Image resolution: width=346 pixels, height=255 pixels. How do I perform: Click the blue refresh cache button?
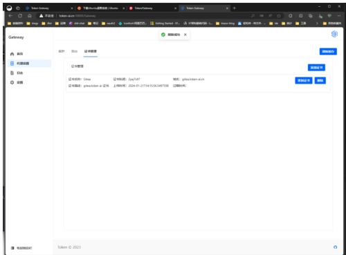(x=328, y=51)
